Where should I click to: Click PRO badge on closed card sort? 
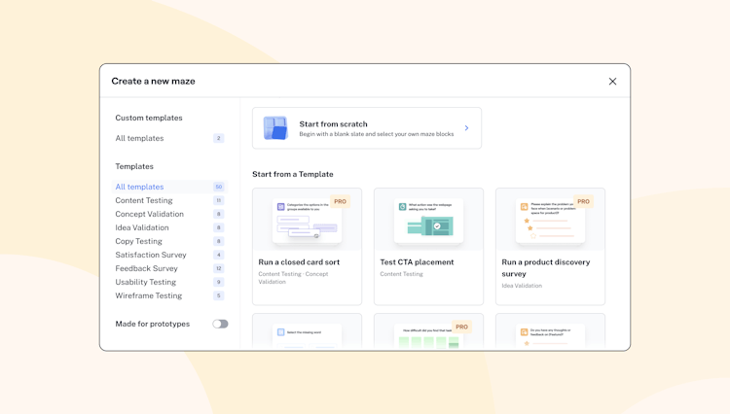pos(341,202)
